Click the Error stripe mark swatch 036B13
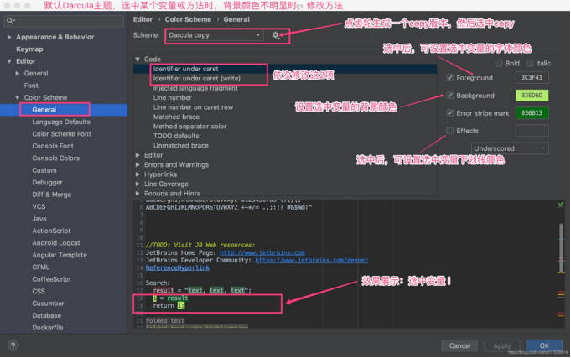The height and width of the screenshot is (358, 571). 532,113
